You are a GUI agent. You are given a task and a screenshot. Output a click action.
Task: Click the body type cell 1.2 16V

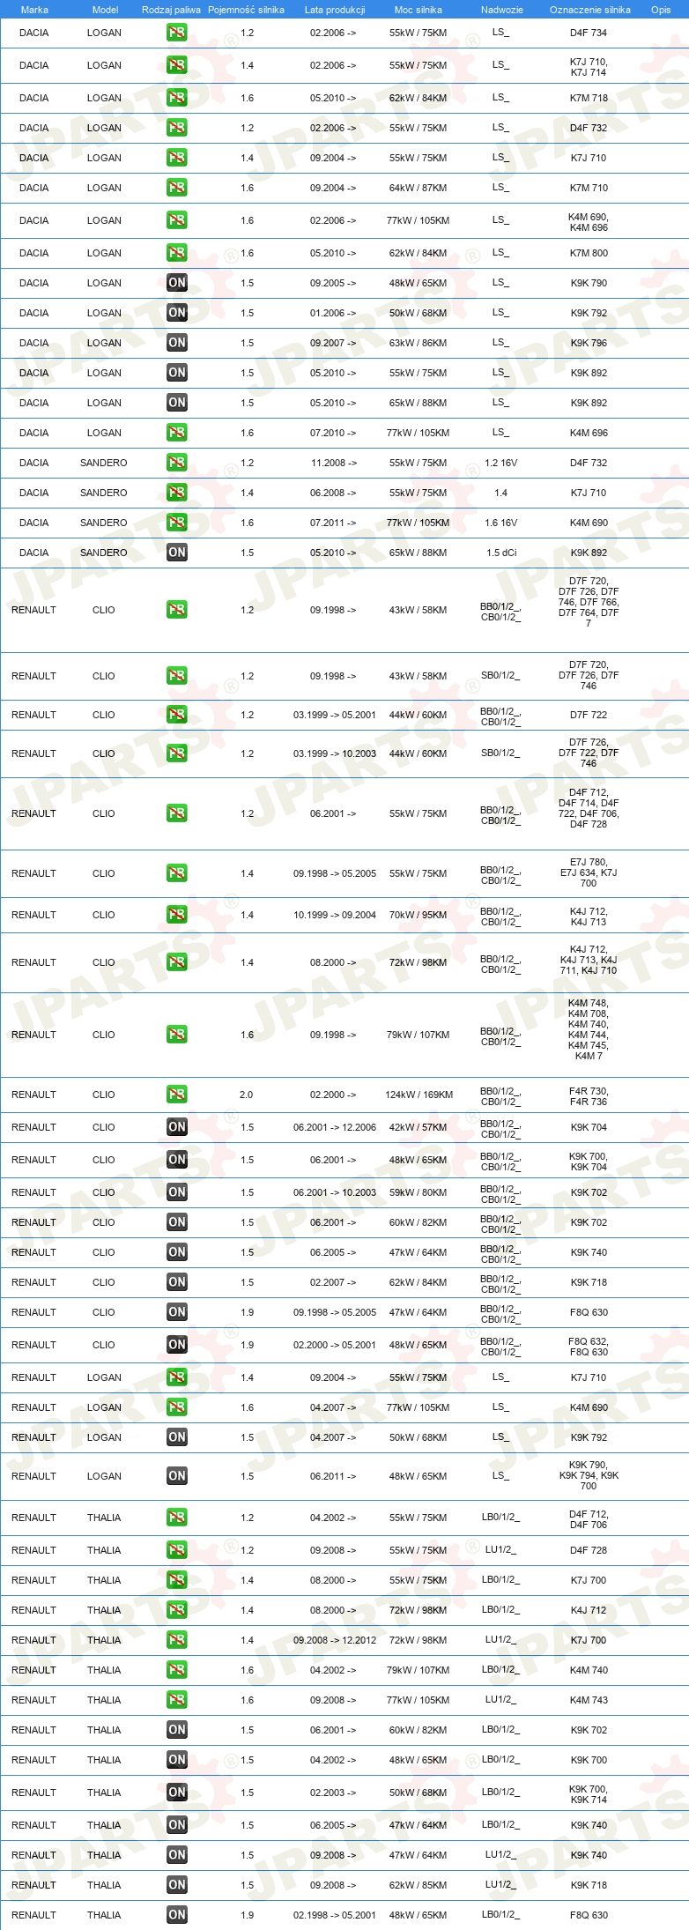pyautogui.click(x=501, y=463)
